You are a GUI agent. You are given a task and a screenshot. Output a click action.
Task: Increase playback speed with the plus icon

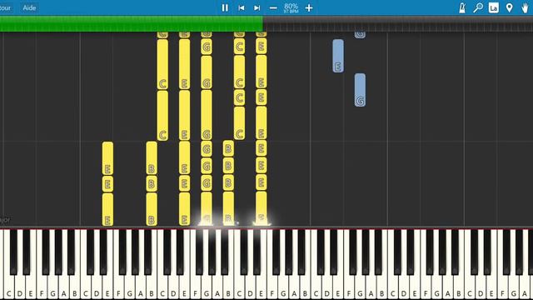click(x=309, y=7)
